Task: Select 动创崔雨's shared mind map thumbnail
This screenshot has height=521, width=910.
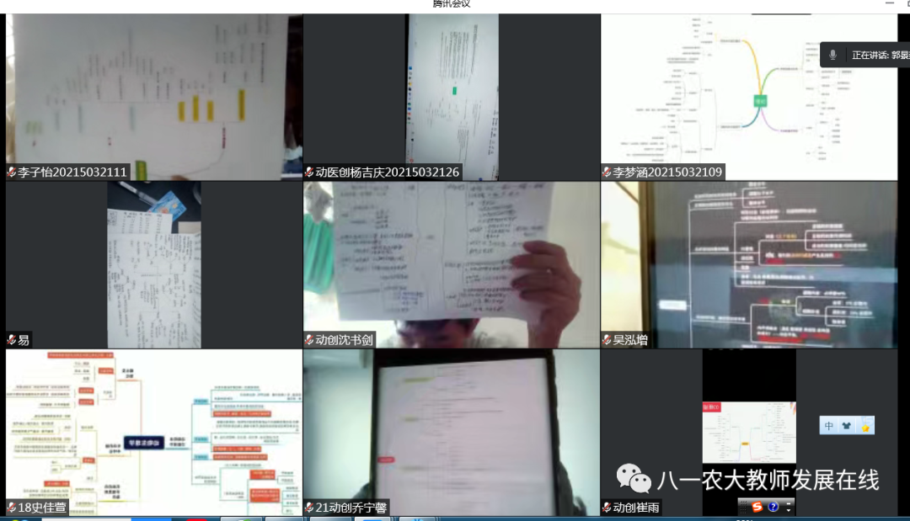Action: click(x=748, y=431)
